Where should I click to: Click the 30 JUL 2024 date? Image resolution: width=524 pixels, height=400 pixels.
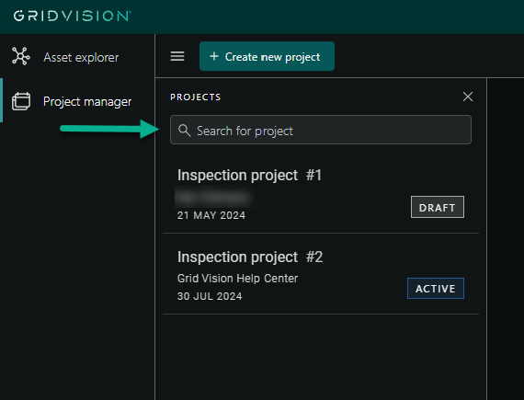point(210,296)
